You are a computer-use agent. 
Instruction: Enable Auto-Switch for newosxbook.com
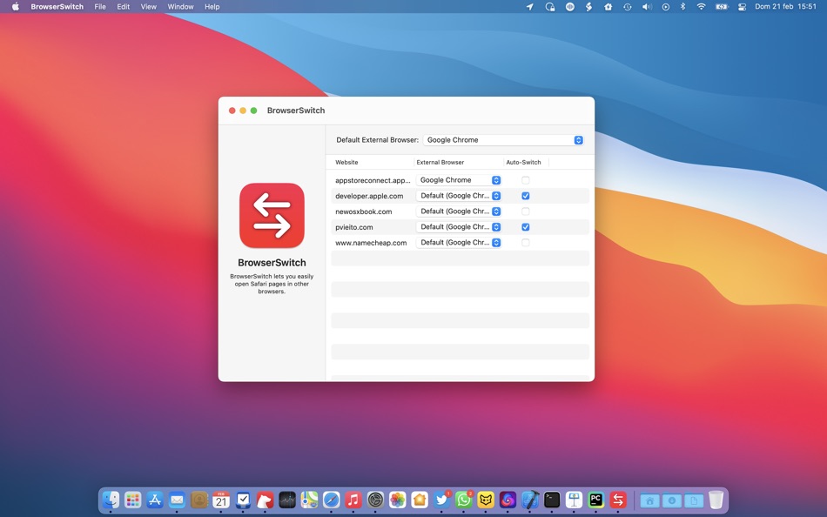[x=525, y=211]
